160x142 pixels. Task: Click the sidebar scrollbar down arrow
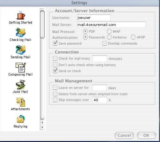click(x=42, y=127)
